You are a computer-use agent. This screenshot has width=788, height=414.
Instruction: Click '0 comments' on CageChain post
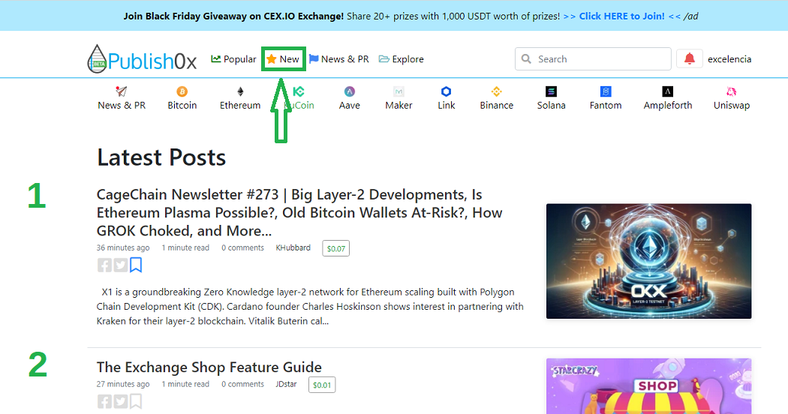click(x=242, y=247)
